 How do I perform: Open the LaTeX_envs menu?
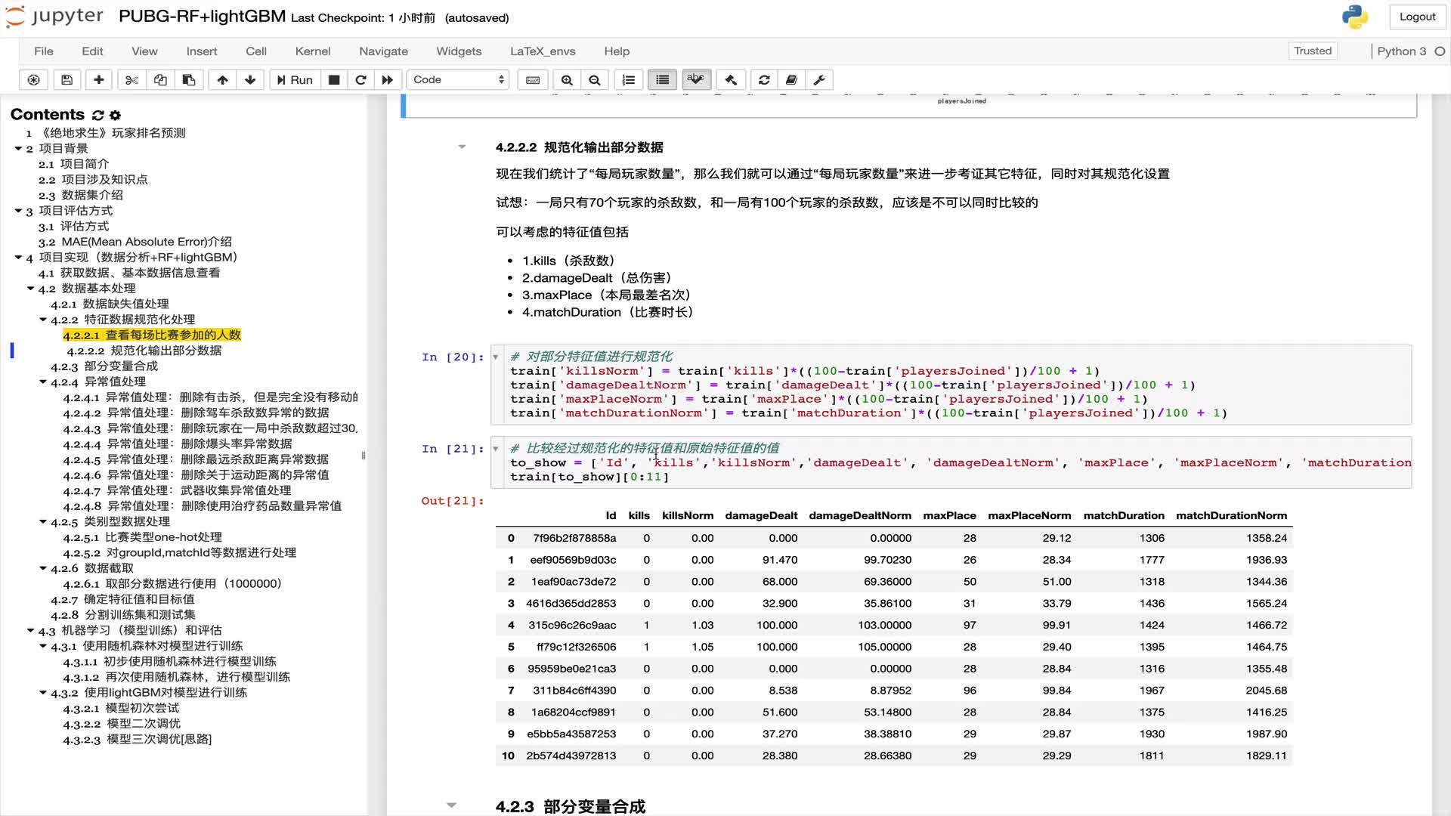(543, 51)
